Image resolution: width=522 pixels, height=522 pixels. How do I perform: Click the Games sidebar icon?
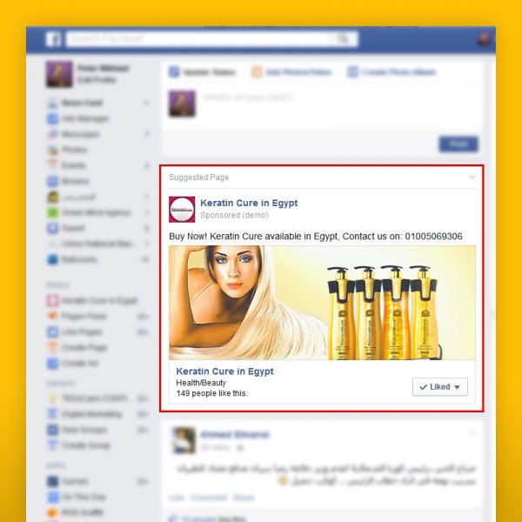(52, 481)
